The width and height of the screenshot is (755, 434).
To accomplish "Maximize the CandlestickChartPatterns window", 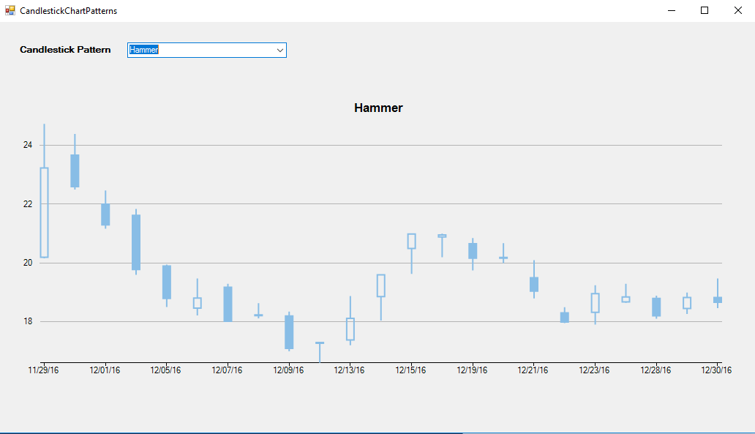I will point(705,10).
